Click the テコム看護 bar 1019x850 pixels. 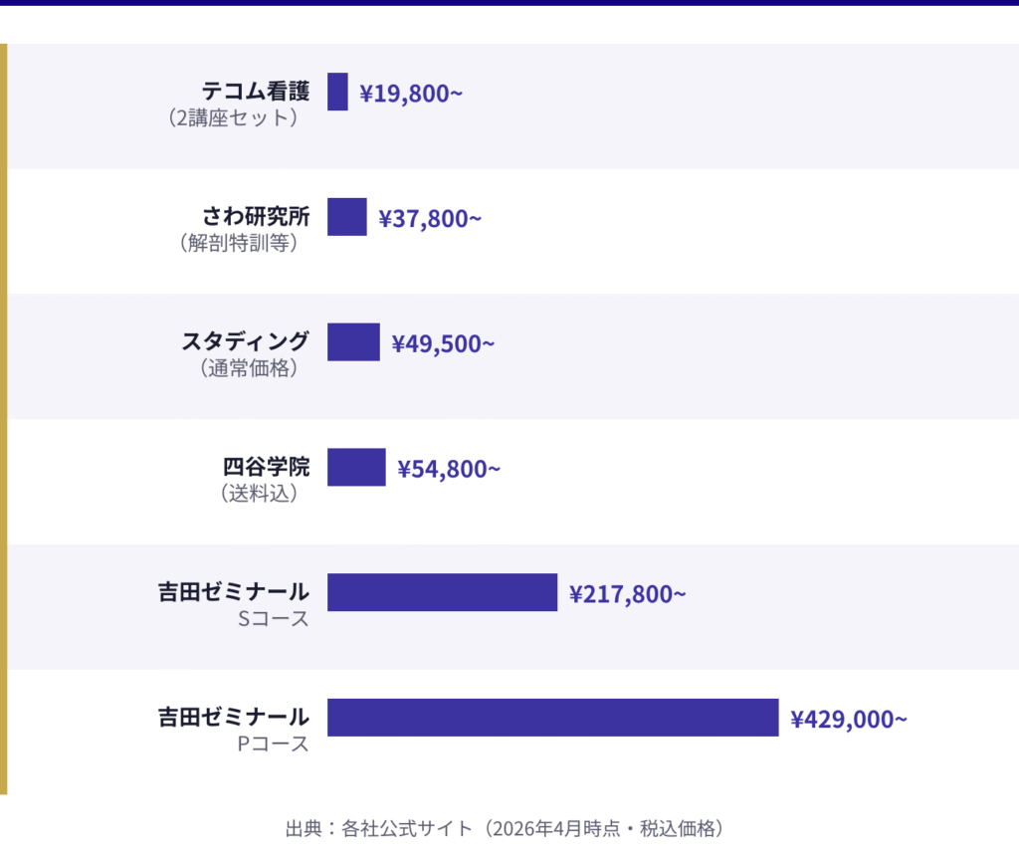click(x=337, y=92)
